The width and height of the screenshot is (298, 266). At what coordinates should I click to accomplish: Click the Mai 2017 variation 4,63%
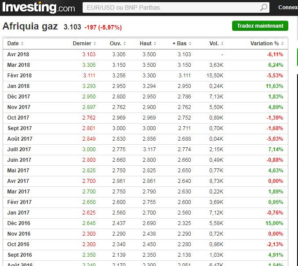pyautogui.click(x=275, y=171)
